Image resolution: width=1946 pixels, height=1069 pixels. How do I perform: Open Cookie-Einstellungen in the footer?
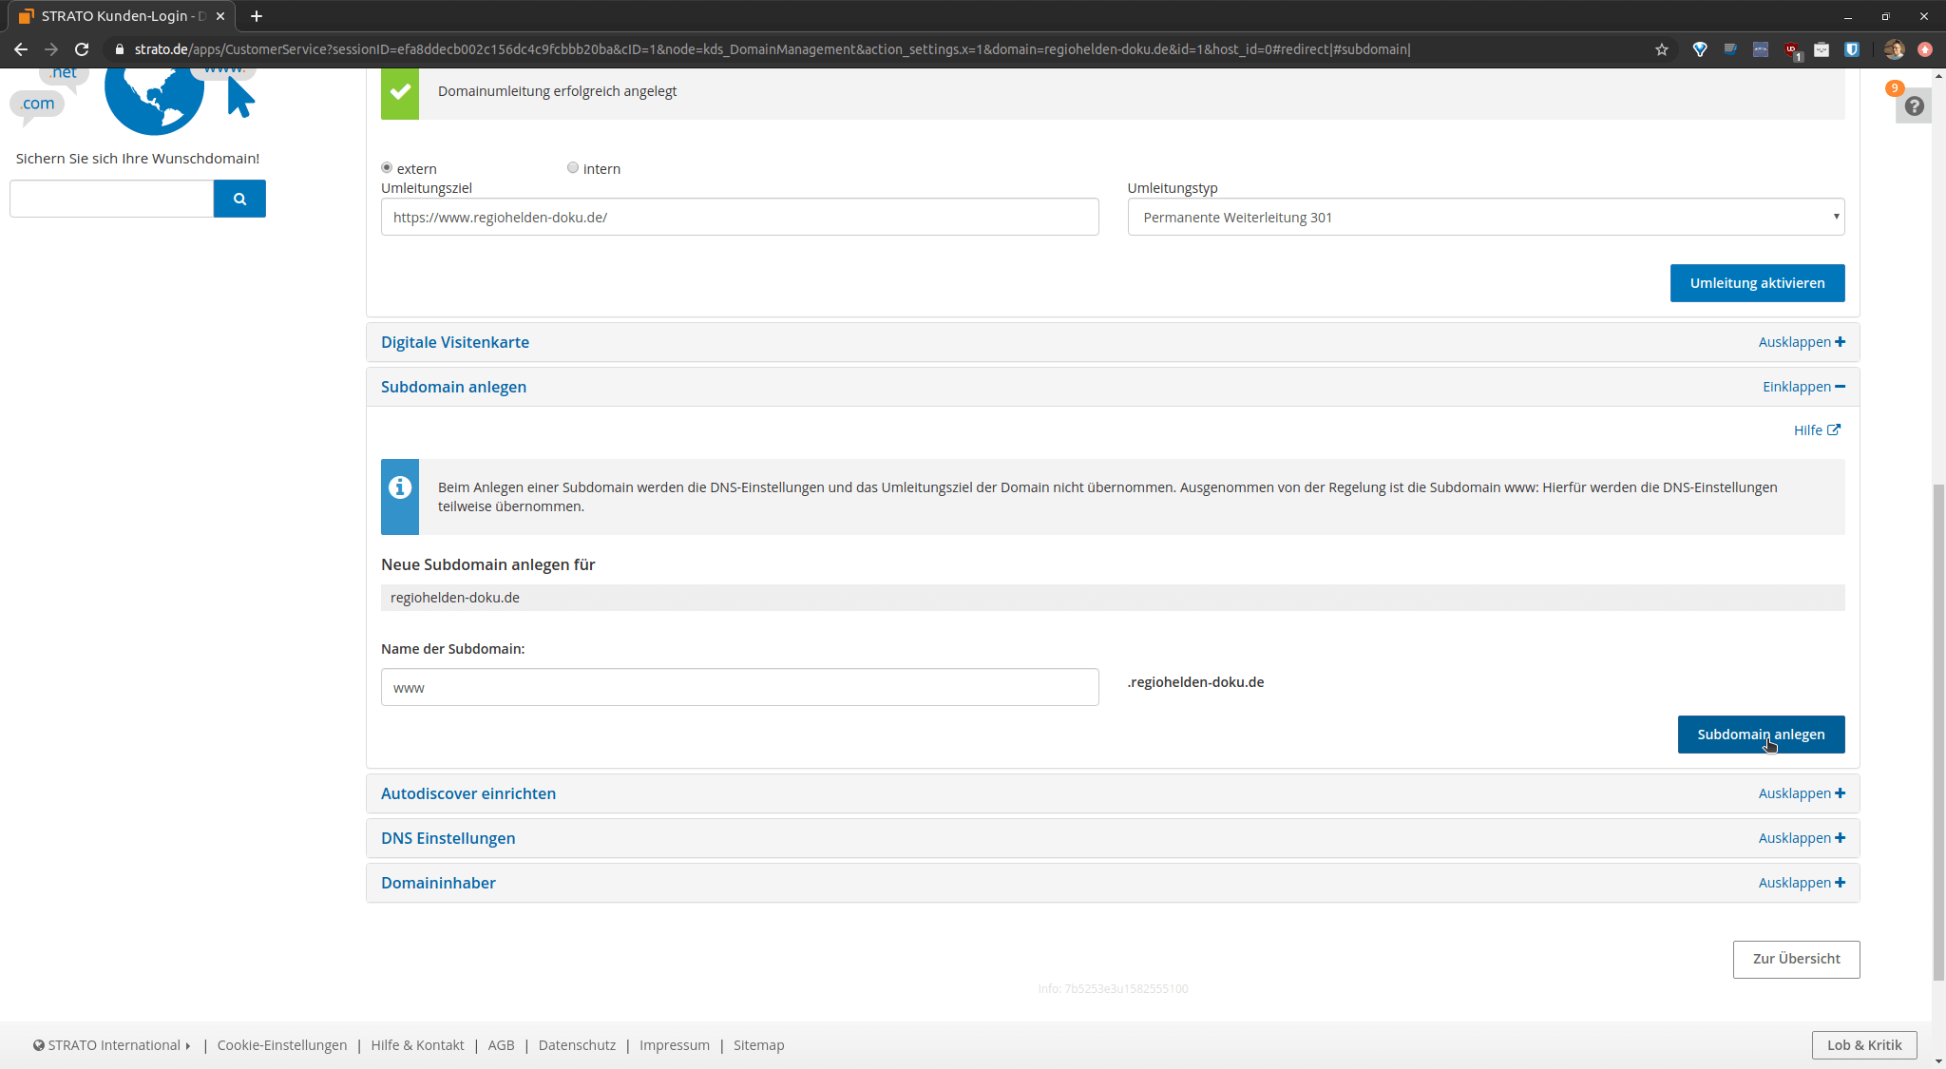tap(282, 1045)
